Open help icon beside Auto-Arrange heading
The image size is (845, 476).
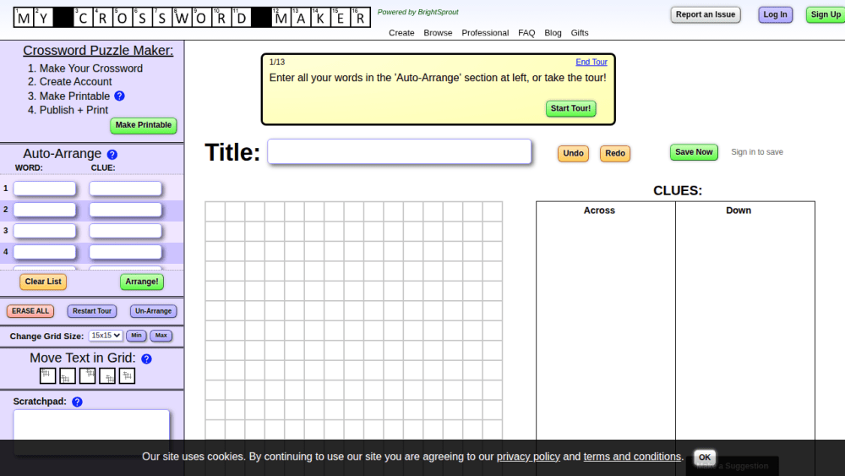point(112,155)
